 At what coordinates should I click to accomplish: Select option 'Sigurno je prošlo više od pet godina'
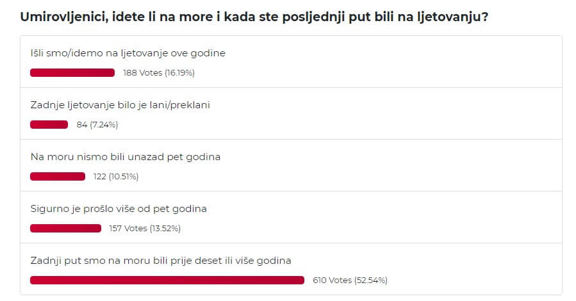[119, 209]
